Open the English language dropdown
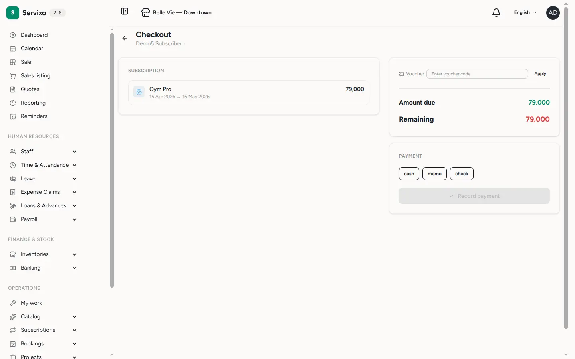The image size is (575, 359). (525, 13)
